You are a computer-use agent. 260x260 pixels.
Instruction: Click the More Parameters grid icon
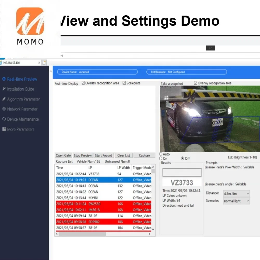[4, 129]
